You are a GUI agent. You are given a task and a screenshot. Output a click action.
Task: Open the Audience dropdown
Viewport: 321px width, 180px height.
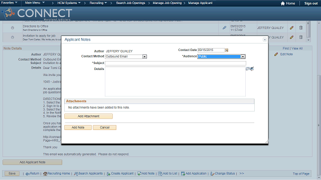point(243,56)
